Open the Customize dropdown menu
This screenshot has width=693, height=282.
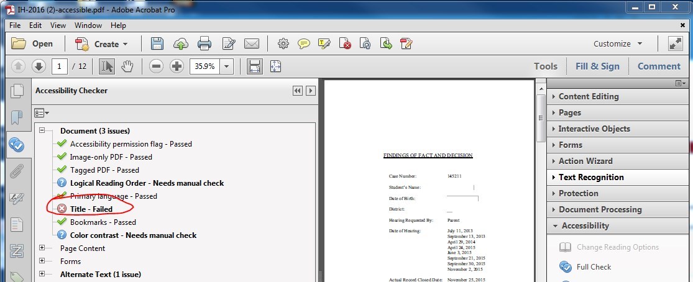click(x=620, y=44)
